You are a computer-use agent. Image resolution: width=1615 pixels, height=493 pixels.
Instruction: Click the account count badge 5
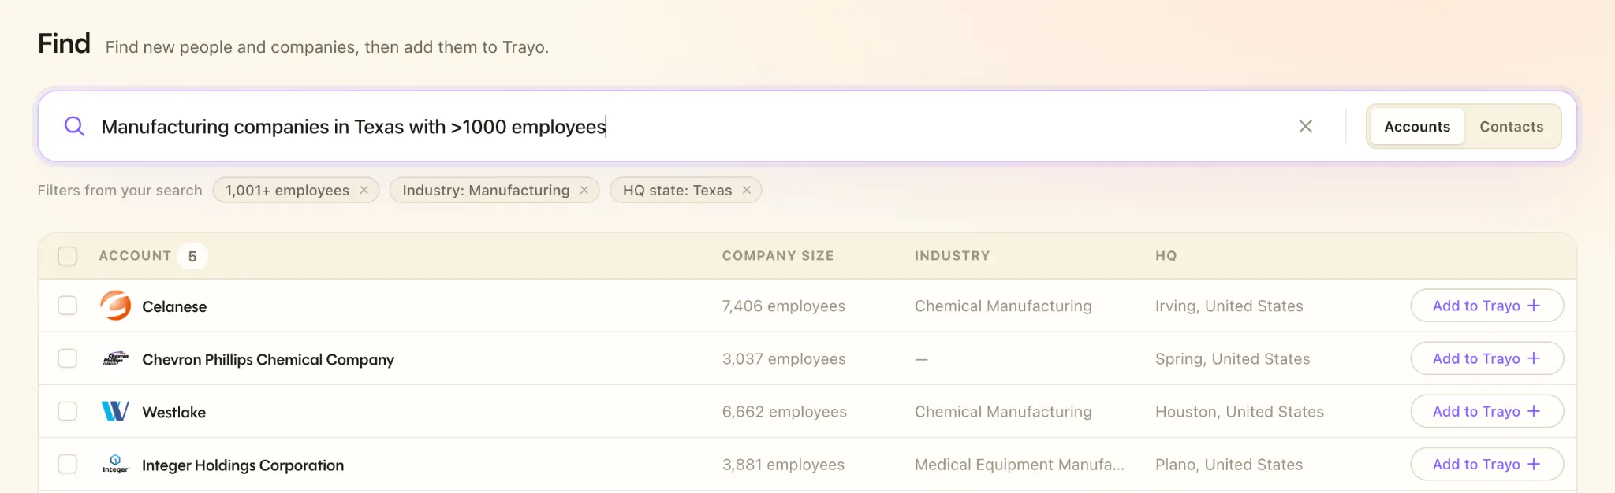tap(192, 256)
